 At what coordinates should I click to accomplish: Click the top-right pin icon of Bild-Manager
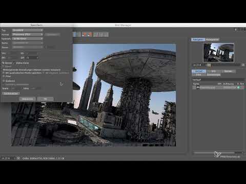[236, 30]
